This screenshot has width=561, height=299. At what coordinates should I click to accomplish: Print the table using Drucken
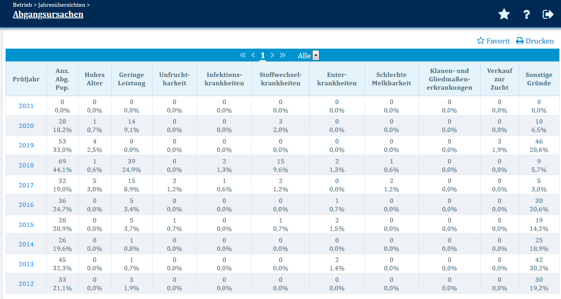point(535,41)
